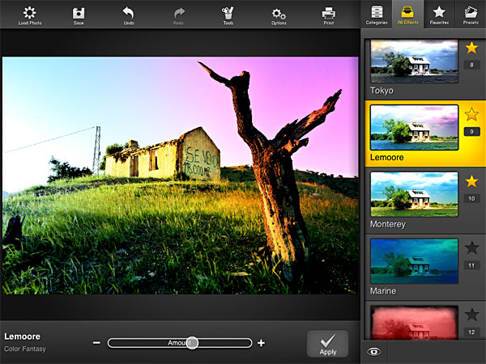Toggle favorite star for Monterey

(x=471, y=181)
